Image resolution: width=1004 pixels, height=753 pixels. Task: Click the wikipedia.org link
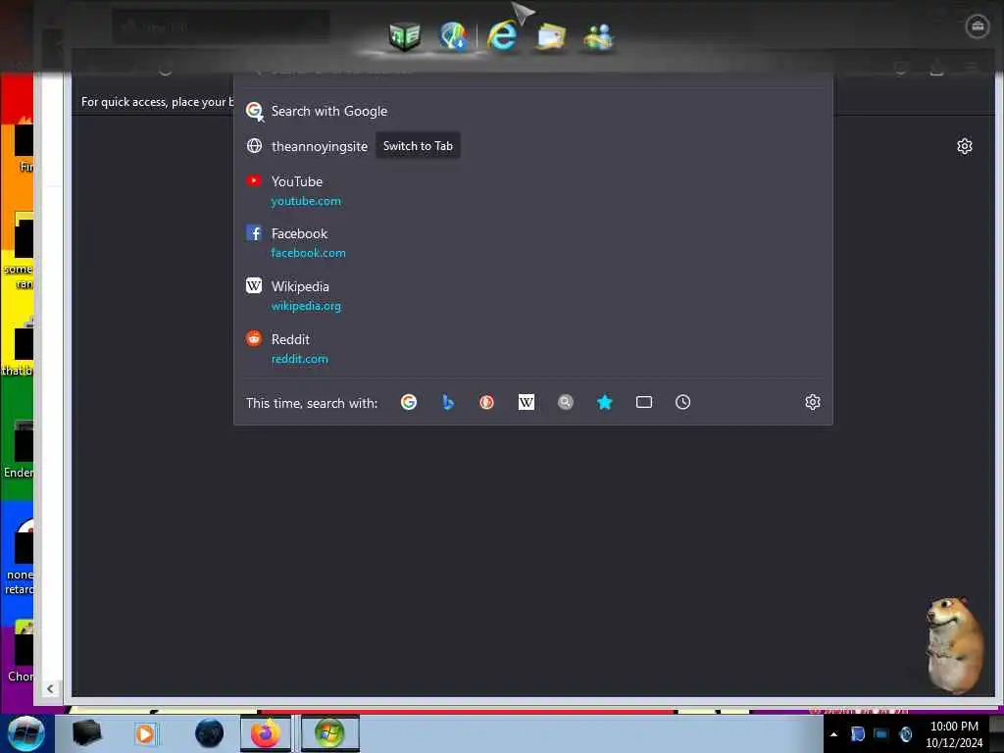pos(306,306)
